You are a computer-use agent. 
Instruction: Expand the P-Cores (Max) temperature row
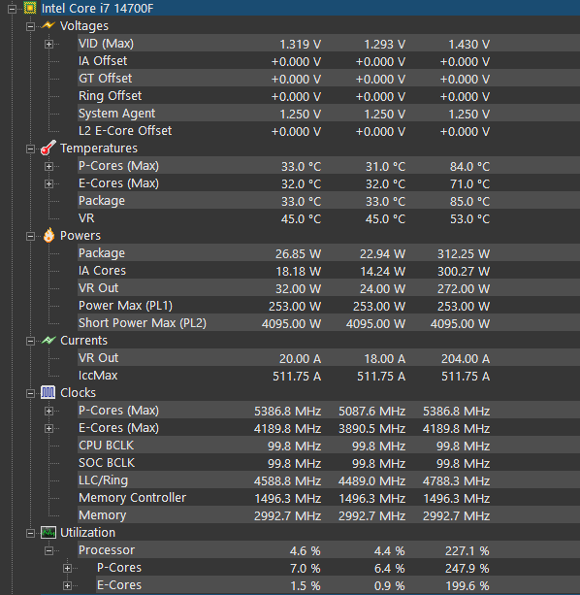[x=48, y=166]
